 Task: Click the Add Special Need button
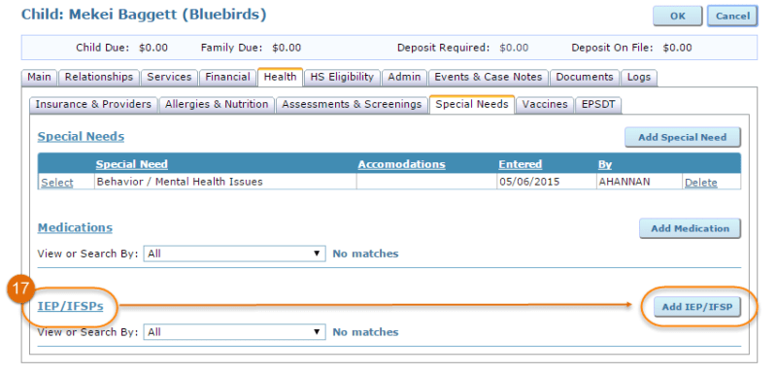pos(683,137)
